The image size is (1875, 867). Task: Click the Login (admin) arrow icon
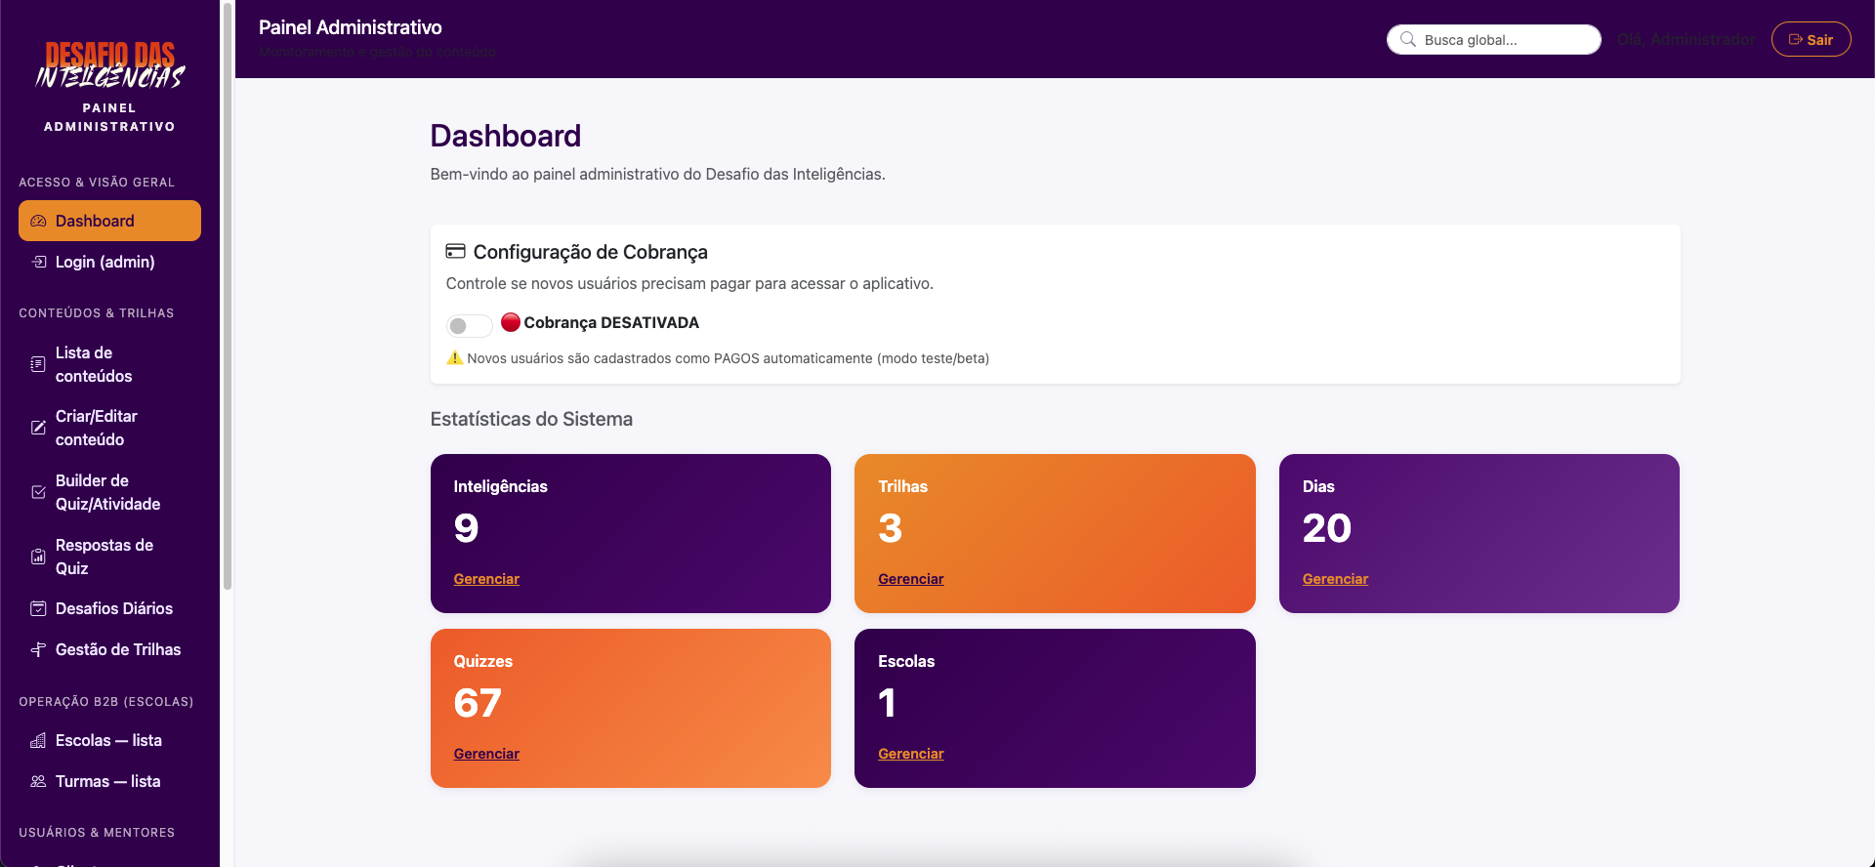pos(38,263)
